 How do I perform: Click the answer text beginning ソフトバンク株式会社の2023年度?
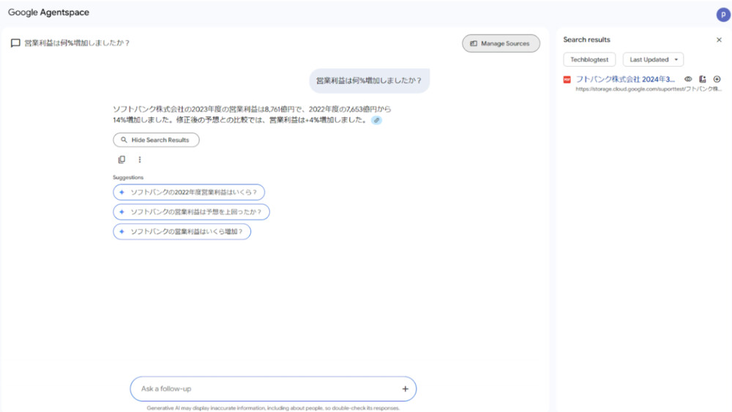(x=252, y=114)
